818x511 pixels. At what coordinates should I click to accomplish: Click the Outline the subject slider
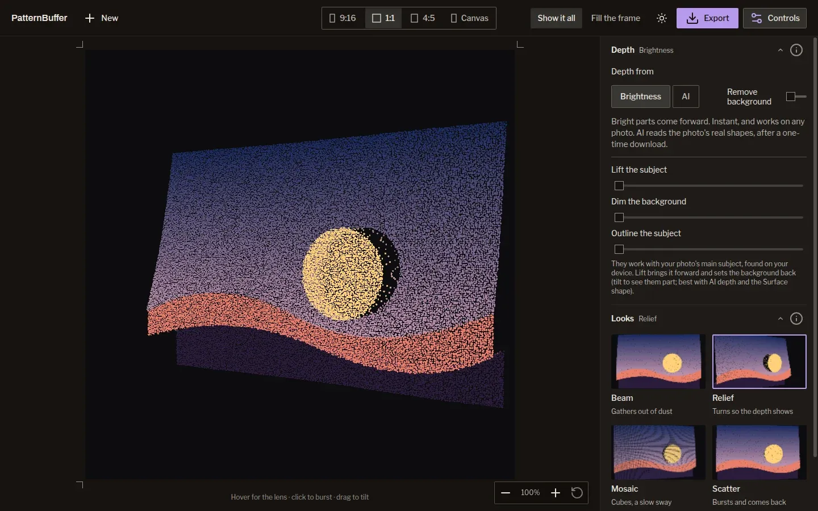709,249
